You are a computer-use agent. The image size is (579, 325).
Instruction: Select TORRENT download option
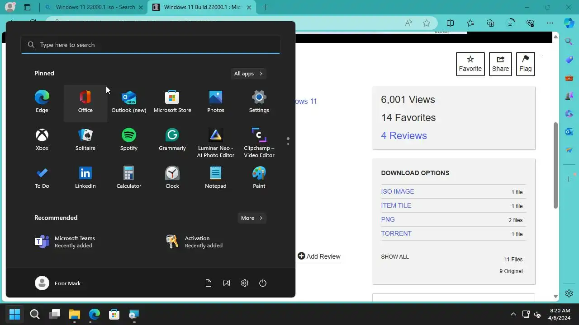click(396, 233)
